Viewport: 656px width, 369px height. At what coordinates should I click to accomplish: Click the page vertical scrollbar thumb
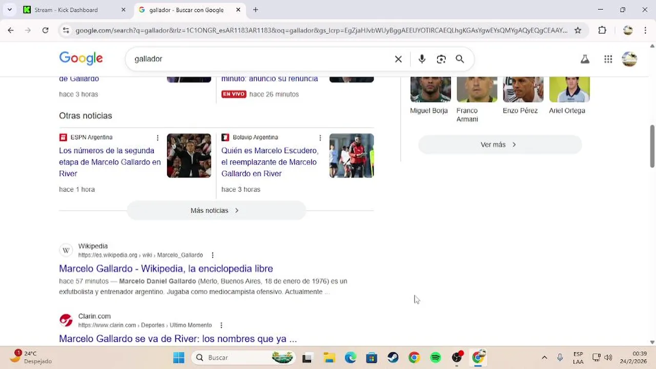tap(652, 146)
